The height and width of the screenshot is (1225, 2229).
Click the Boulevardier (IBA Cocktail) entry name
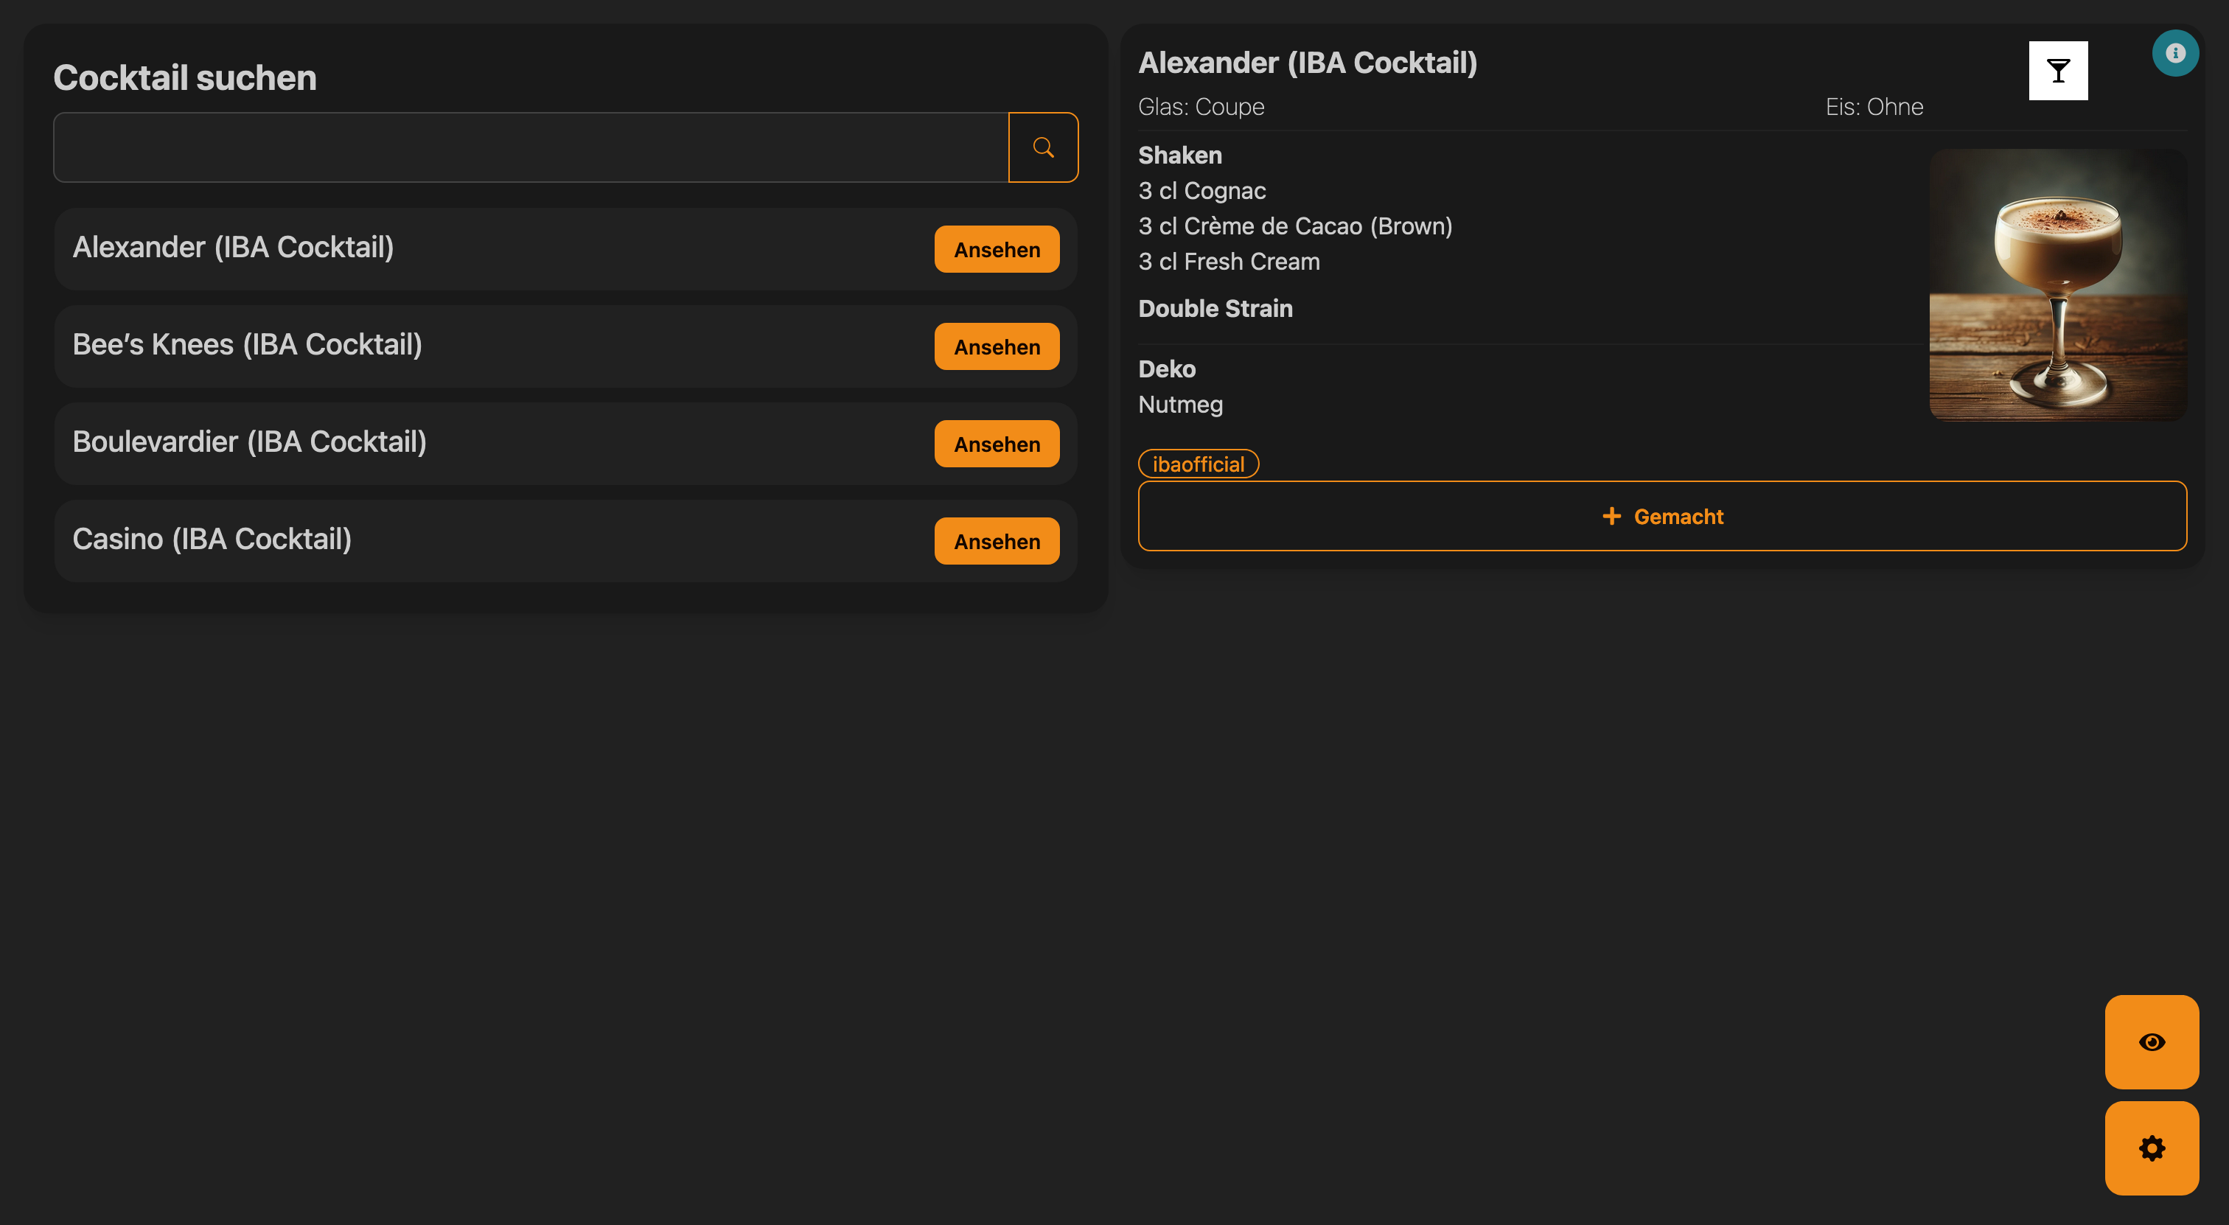pos(249,442)
